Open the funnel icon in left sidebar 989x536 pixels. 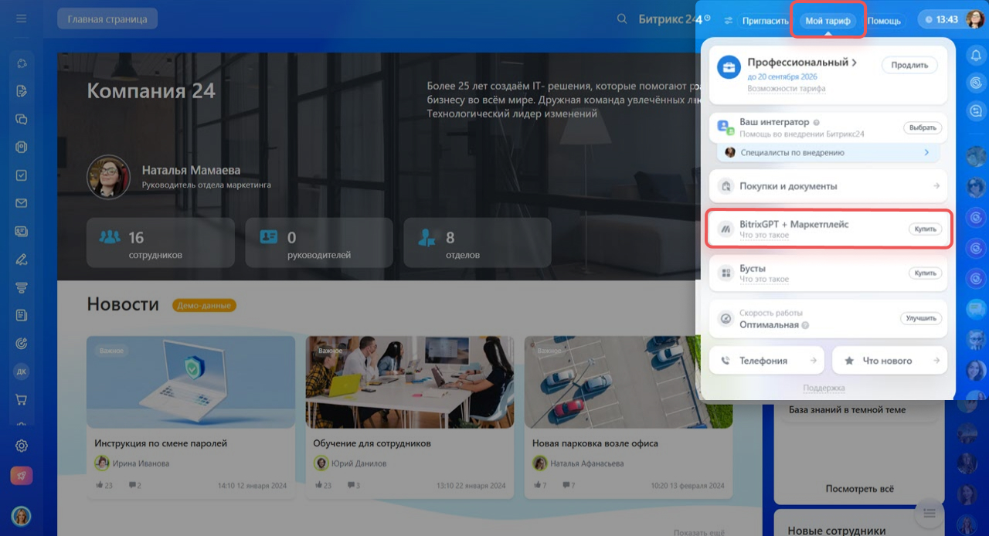[22, 287]
